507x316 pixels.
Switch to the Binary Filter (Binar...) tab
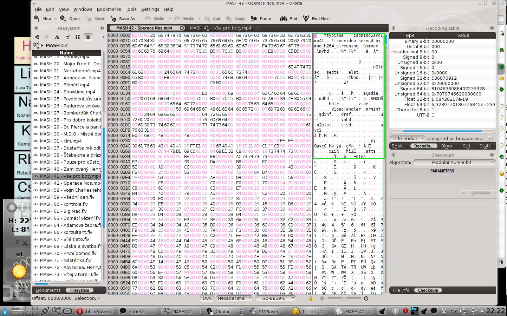pyautogui.click(x=449, y=146)
